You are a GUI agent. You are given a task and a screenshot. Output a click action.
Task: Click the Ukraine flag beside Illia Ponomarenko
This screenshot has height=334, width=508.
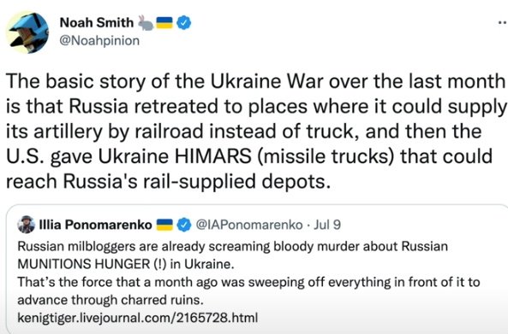pyautogui.click(x=164, y=225)
